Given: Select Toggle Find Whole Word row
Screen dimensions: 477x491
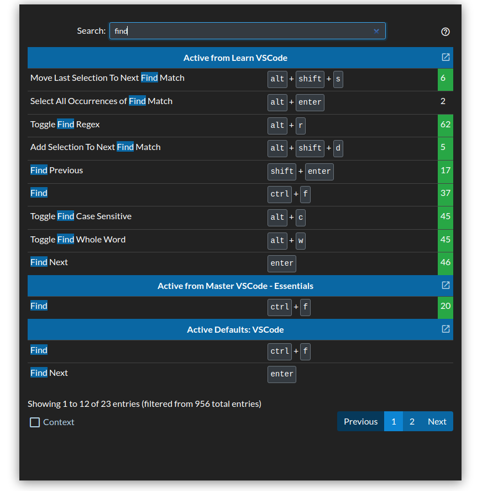Looking at the screenshot, I should coord(240,241).
